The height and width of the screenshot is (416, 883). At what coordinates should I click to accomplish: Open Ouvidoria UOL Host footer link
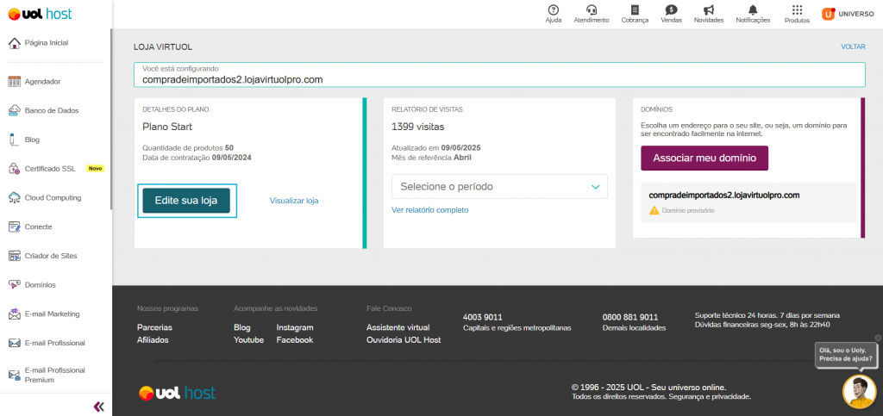click(404, 340)
